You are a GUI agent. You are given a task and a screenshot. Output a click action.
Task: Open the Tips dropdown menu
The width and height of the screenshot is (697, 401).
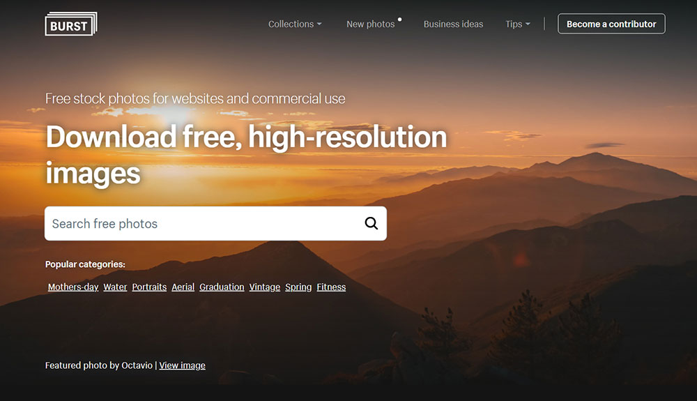[x=517, y=24]
